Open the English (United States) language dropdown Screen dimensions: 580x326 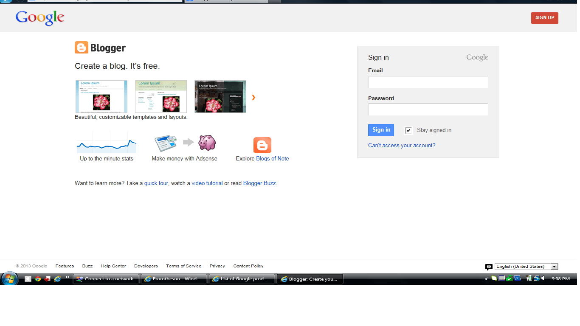click(x=527, y=267)
